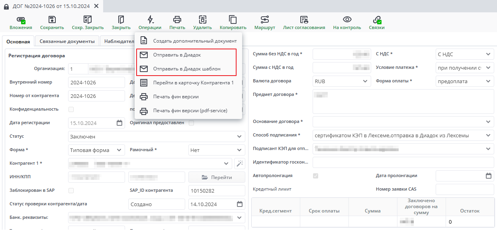The width and height of the screenshot is (497, 230).
Task: Select Отправить в Диадок шаблон
Action: click(x=188, y=69)
